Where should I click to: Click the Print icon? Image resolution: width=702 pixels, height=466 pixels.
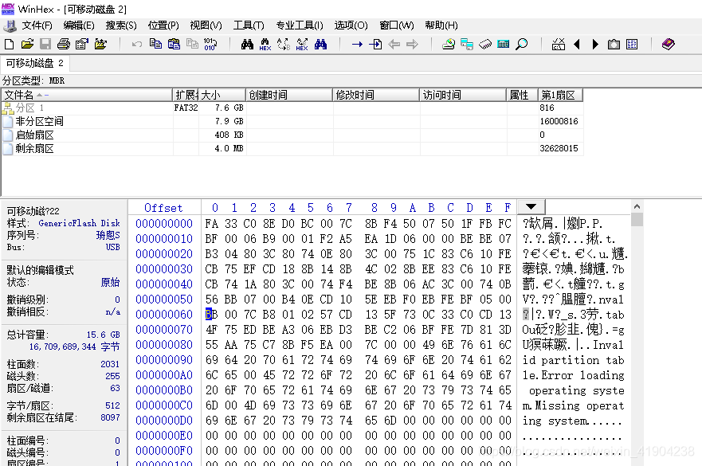click(x=64, y=44)
